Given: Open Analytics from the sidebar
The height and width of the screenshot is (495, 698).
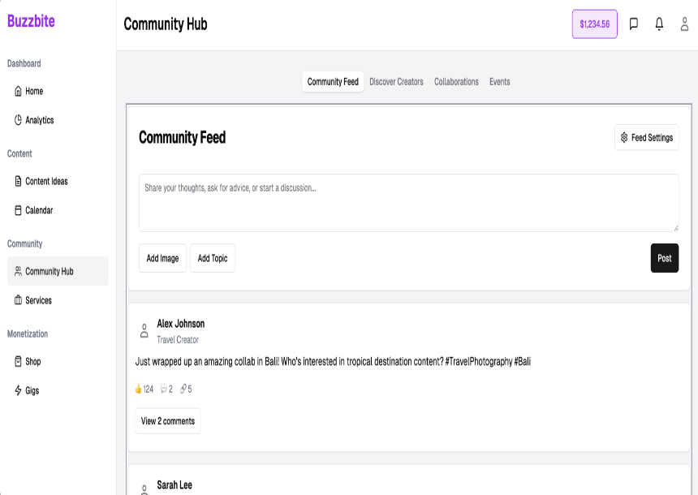Looking at the screenshot, I should click(x=39, y=120).
